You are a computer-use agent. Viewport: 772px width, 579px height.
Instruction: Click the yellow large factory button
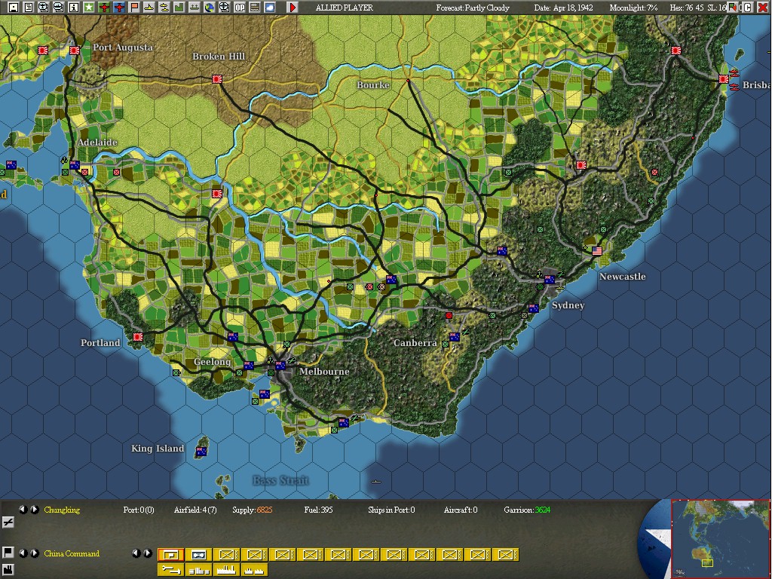tap(226, 570)
